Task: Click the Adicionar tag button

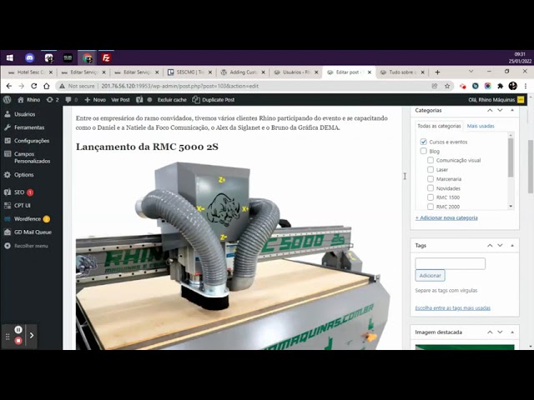Action: (x=430, y=275)
